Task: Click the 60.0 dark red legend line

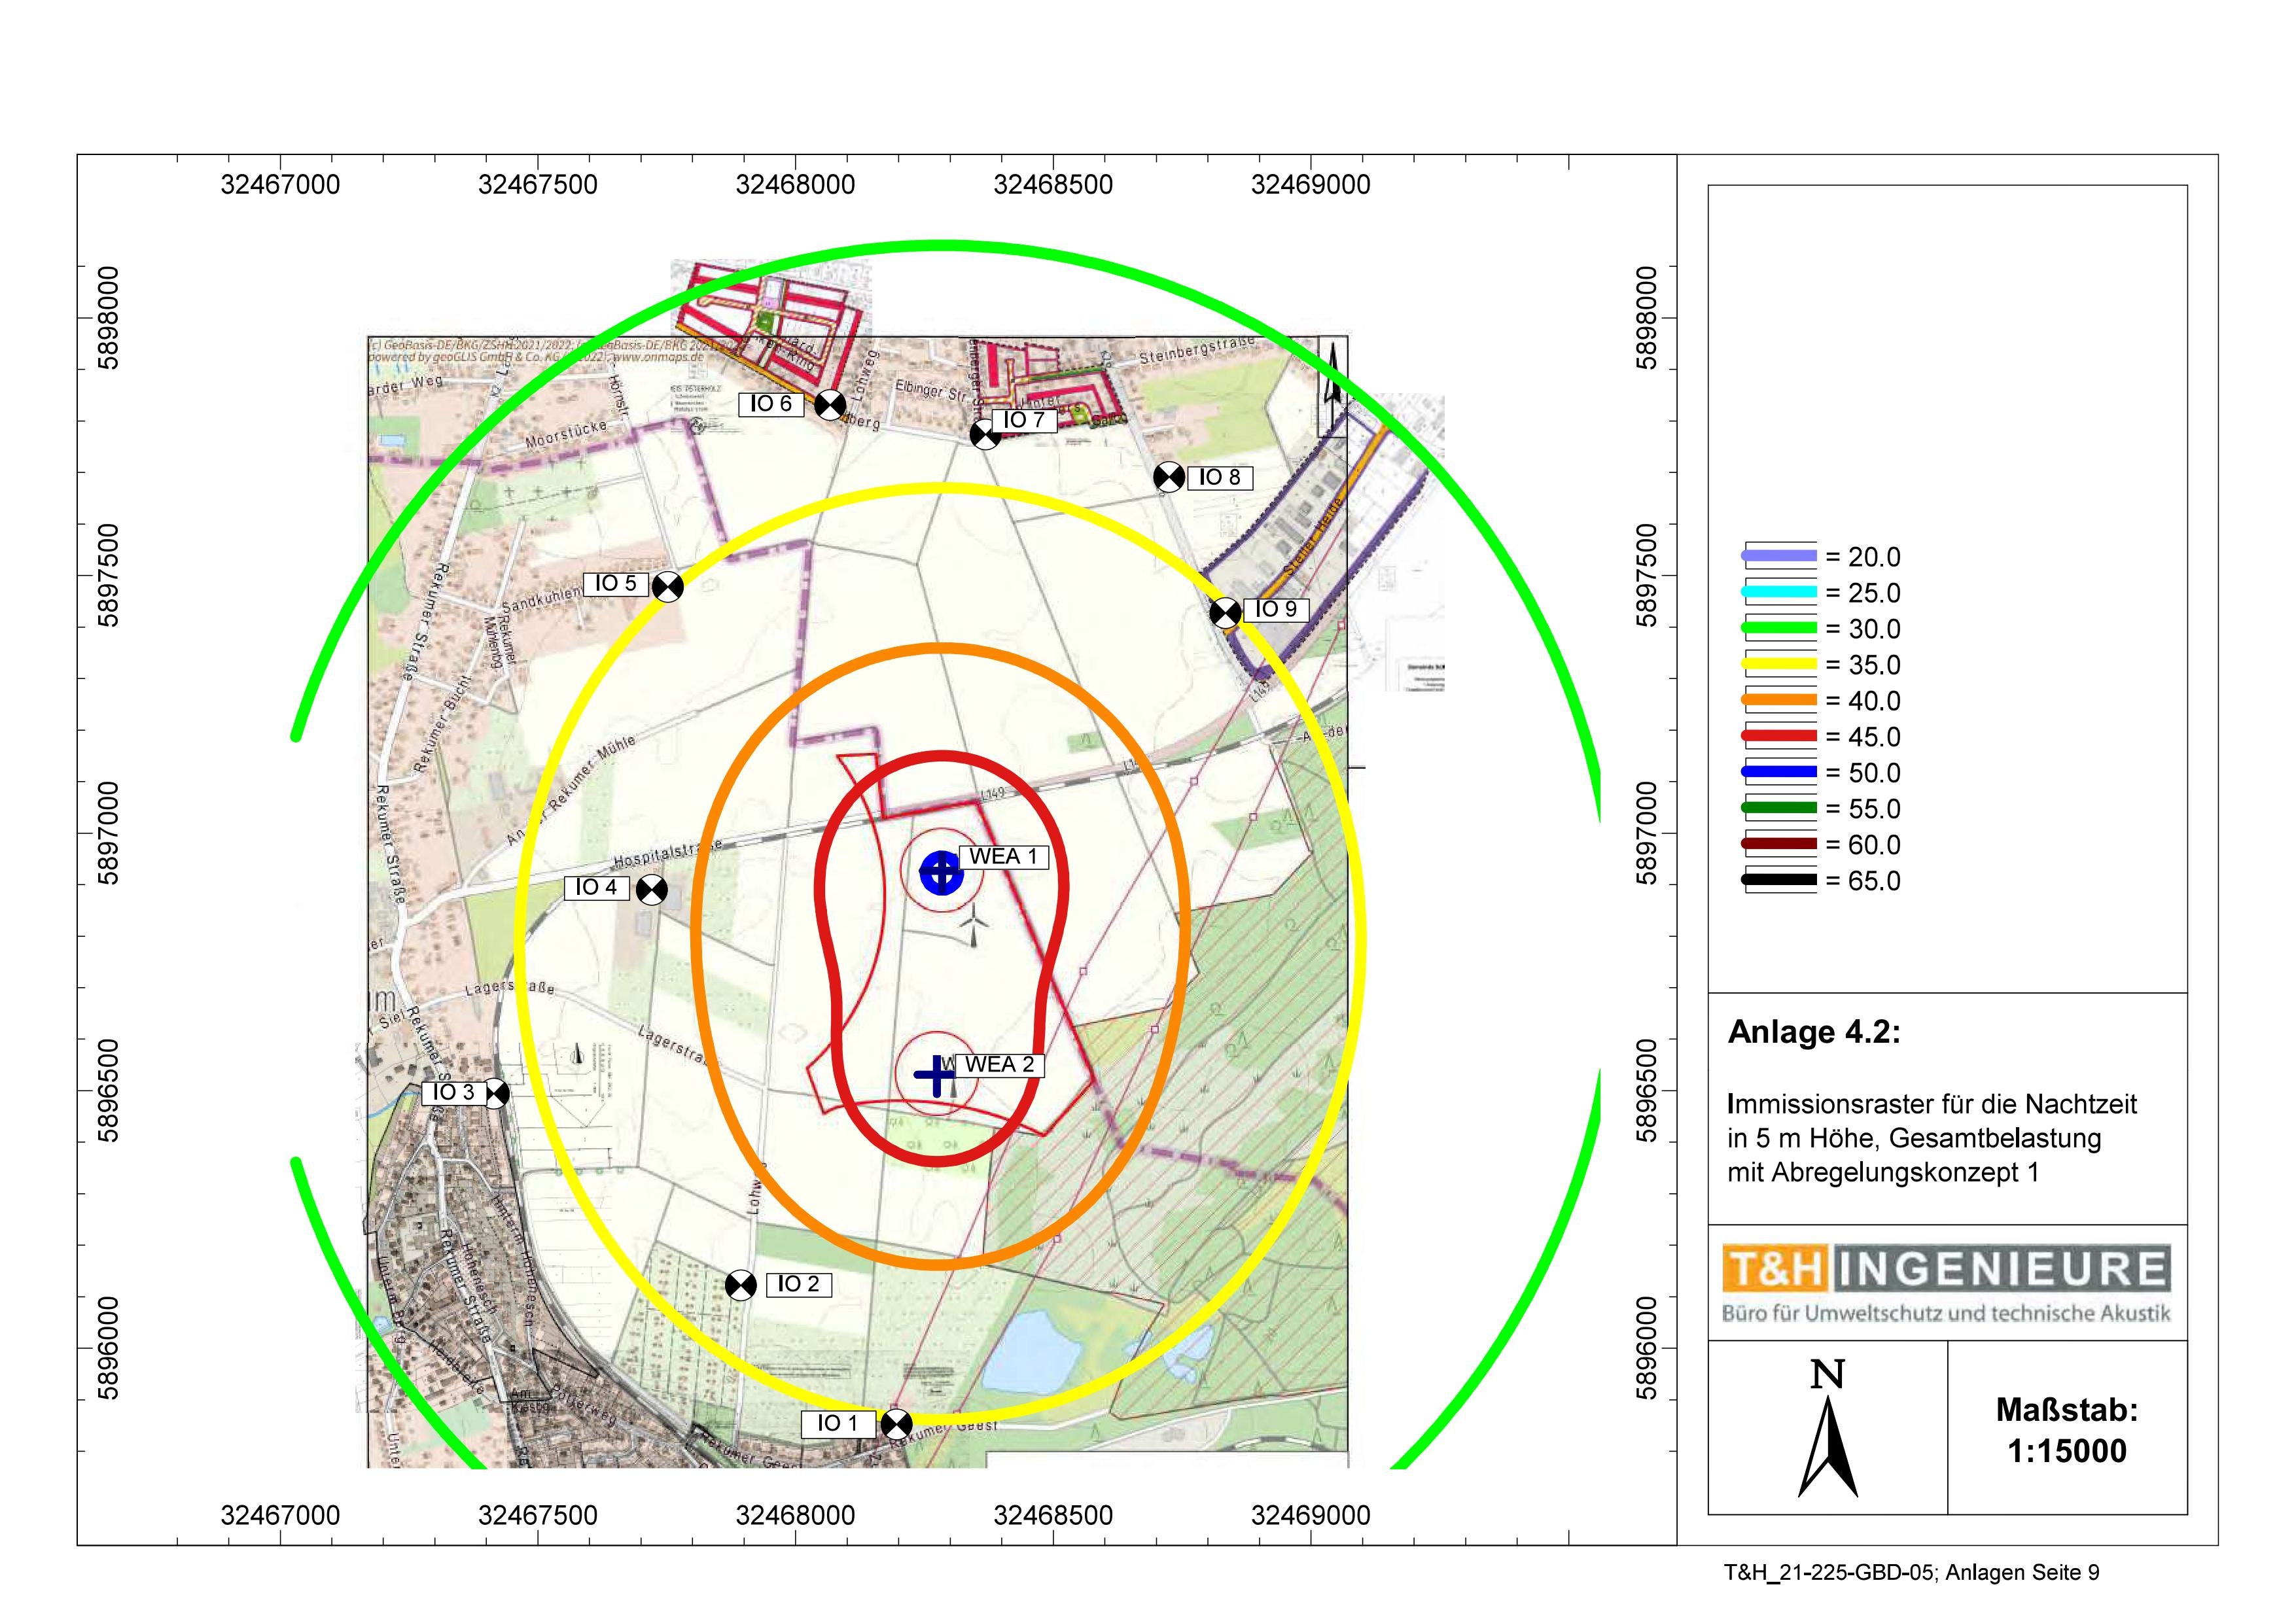Action: [1780, 844]
